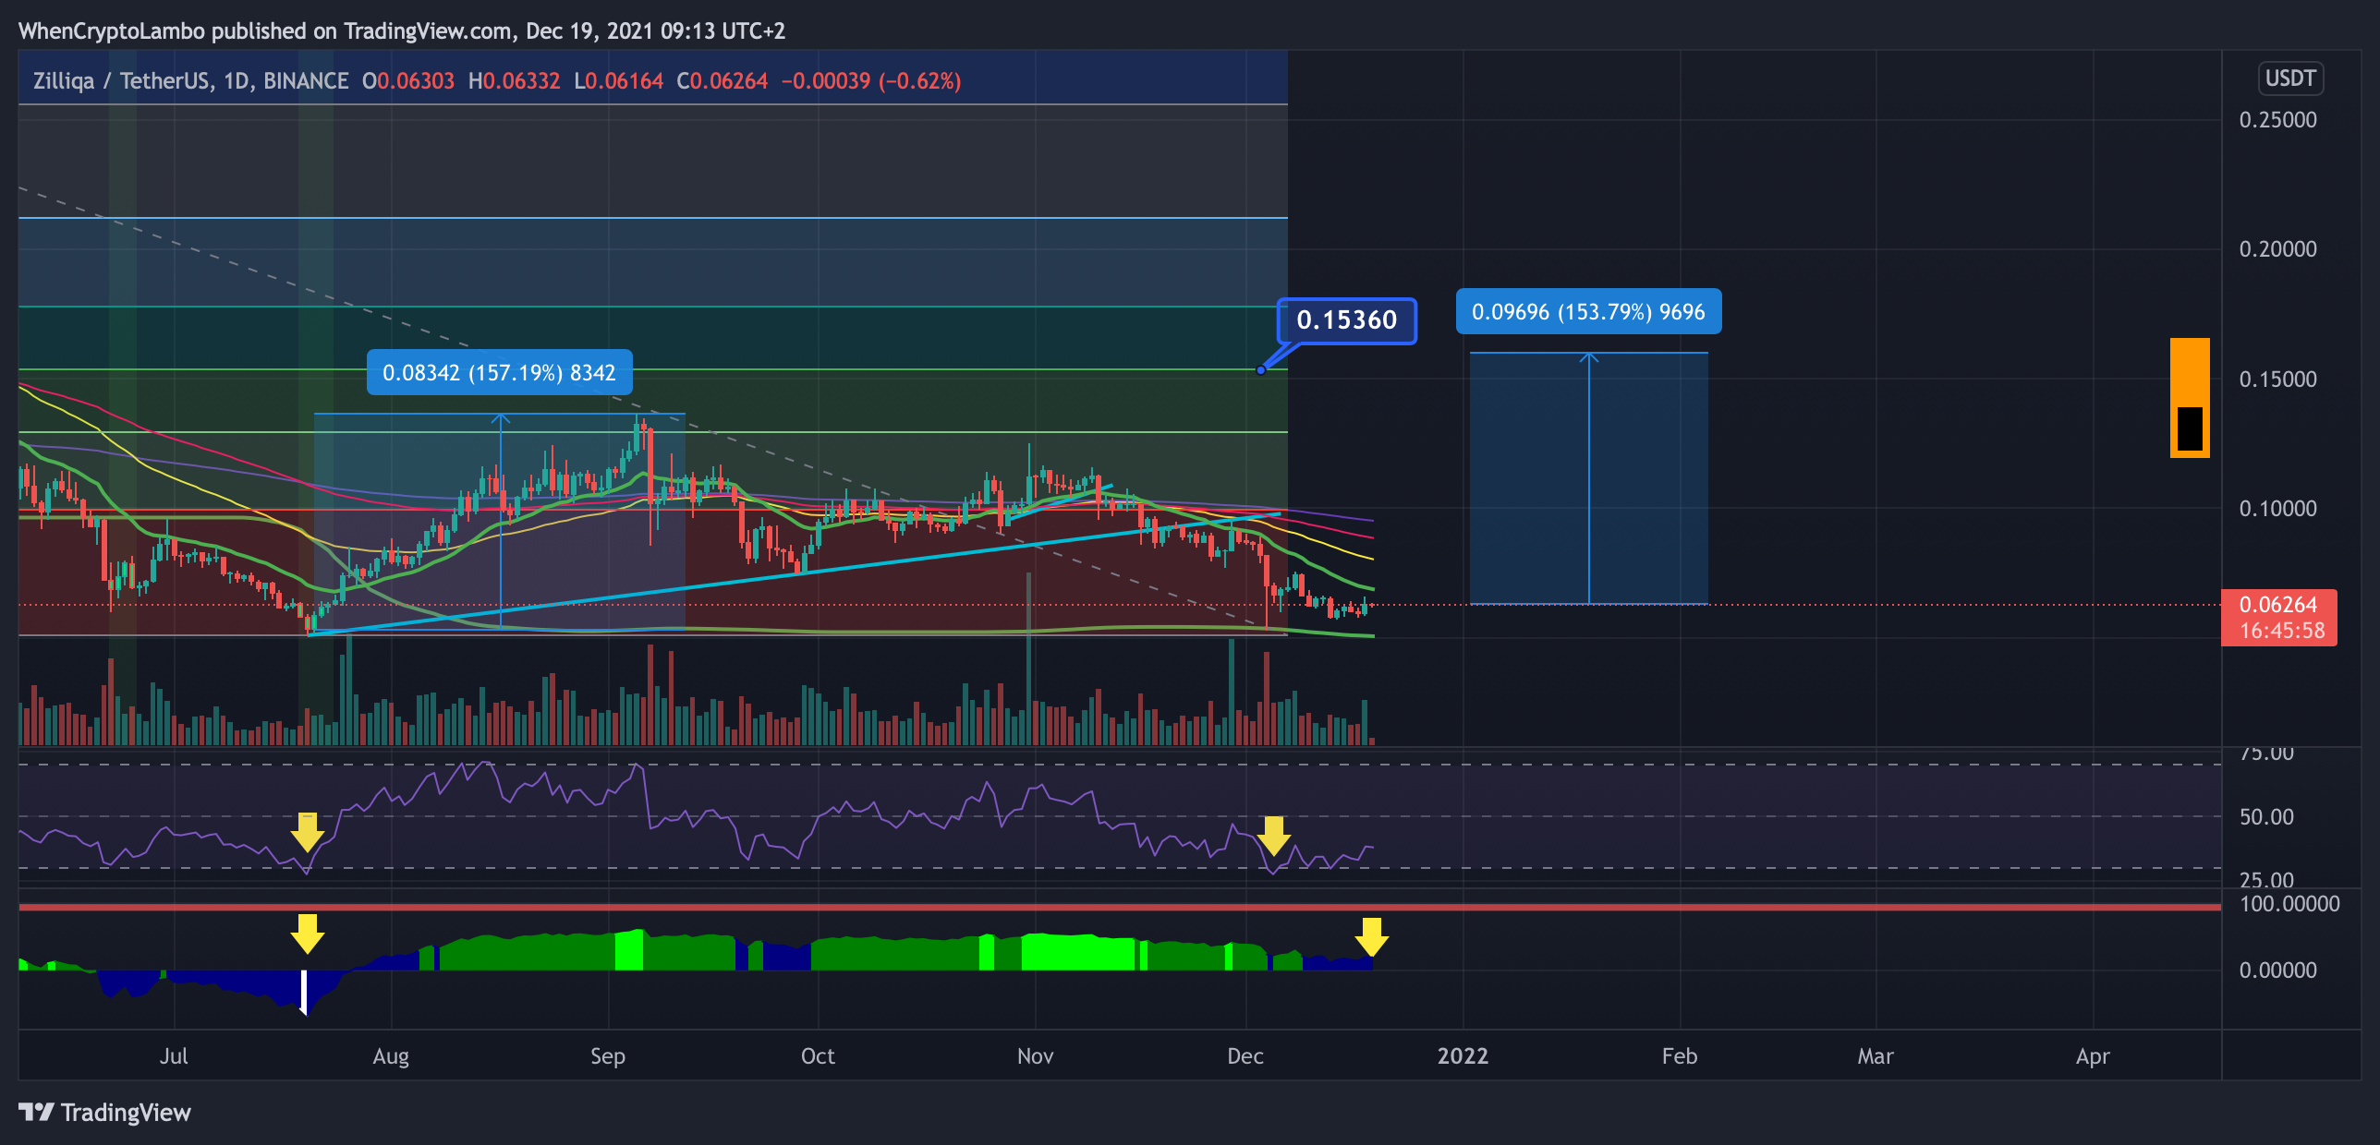Viewport: 2380px width, 1145px height.
Task: Click the Oct label on time axis
Action: click(818, 1055)
